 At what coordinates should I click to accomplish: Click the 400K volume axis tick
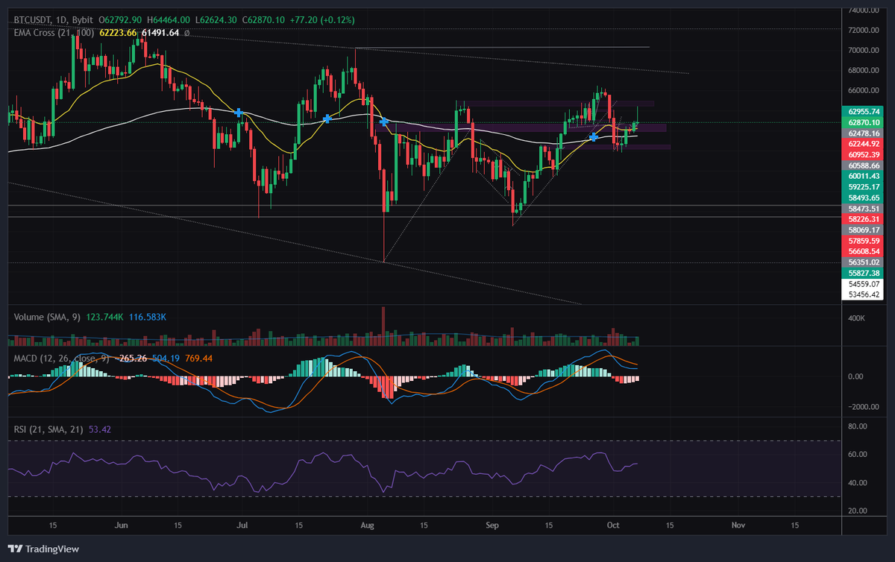coord(856,318)
